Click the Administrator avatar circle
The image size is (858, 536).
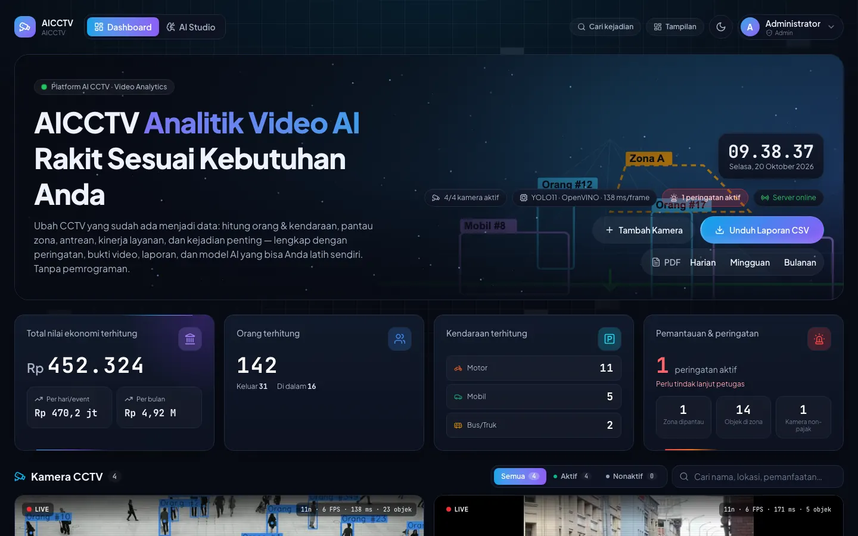(x=750, y=27)
